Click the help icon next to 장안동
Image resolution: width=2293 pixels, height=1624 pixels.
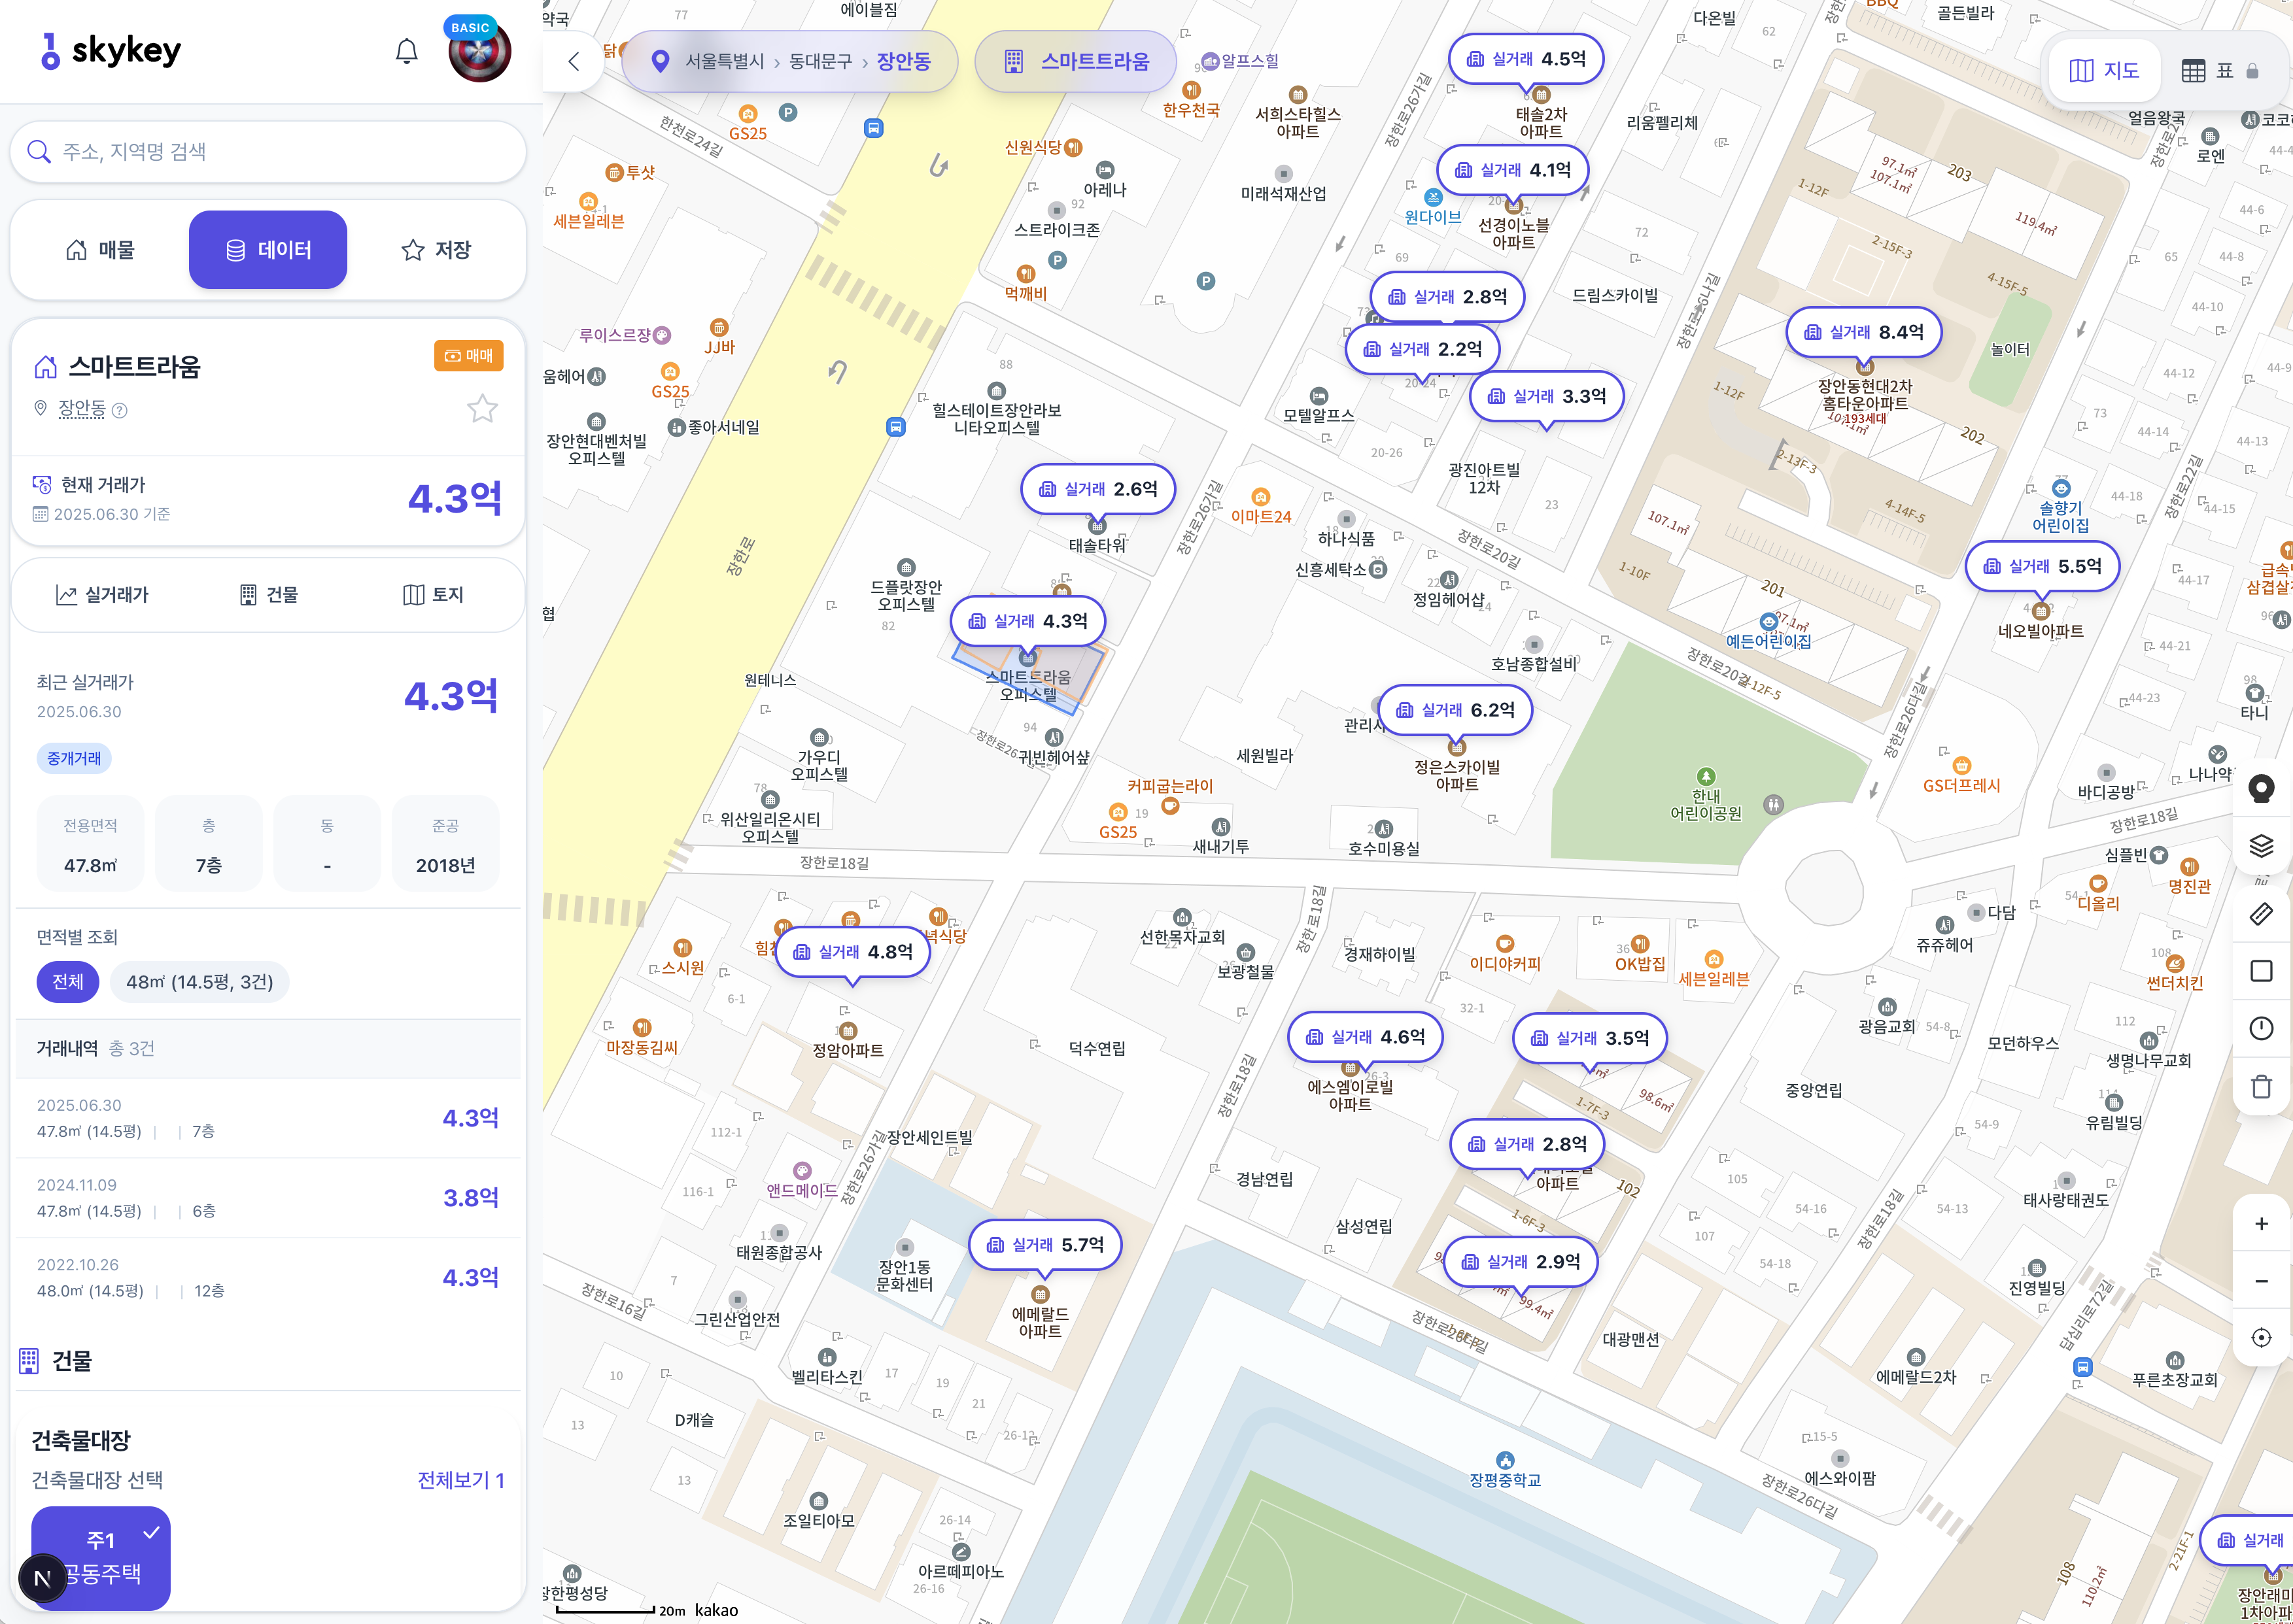119,410
